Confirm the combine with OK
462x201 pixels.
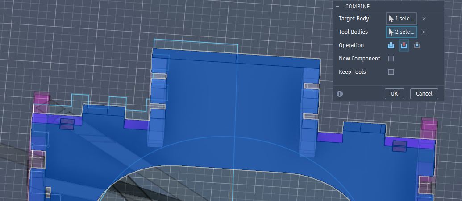[394, 94]
